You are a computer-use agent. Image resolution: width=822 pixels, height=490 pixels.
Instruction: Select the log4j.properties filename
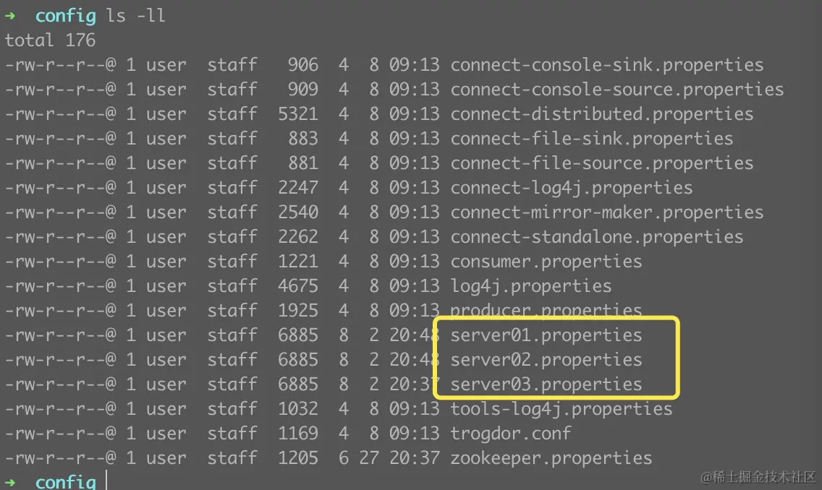[530, 286]
